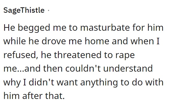Open the SageThistle user profile
Image resolution: width=183 pixels, height=106 pixels.
click(24, 10)
